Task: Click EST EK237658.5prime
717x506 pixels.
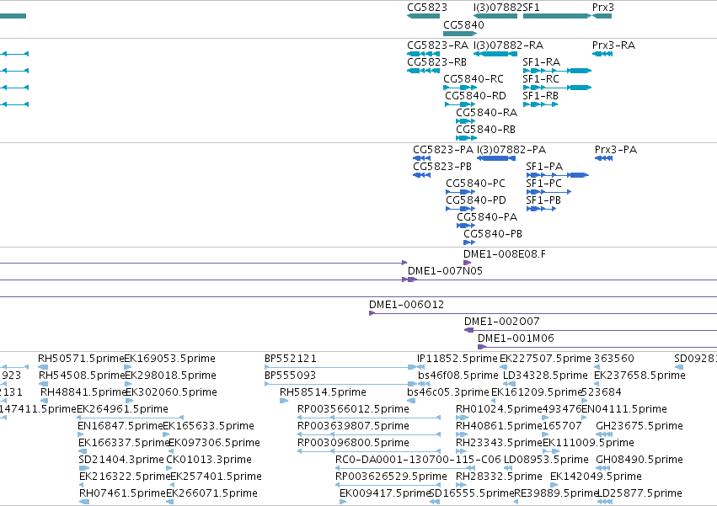Action: (639, 376)
